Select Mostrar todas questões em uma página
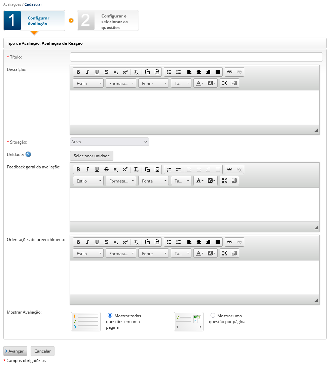Screen dimensions: 329x365 click(x=110, y=316)
